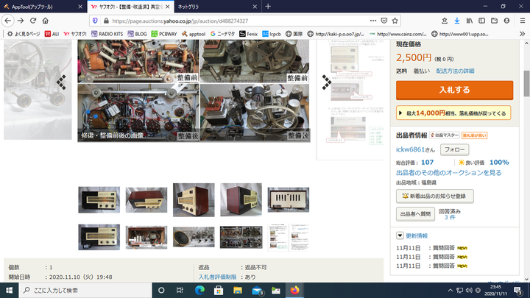
Task: Show previous image with left carousel arrow
Action: 63,82
